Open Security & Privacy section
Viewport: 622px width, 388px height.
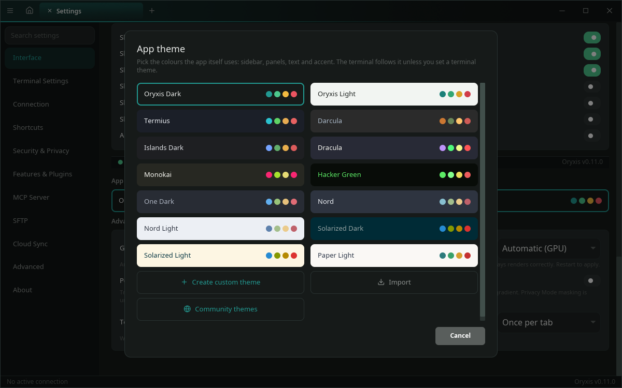(50, 151)
